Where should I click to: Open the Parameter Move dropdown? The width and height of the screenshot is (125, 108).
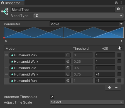pos(87,24)
